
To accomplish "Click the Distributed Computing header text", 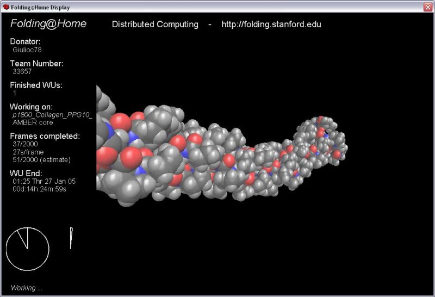I will point(155,24).
